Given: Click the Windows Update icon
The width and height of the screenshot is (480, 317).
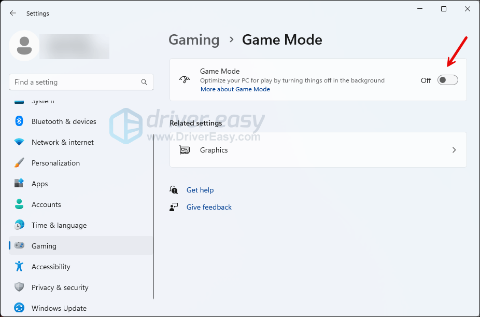Looking at the screenshot, I should pos(19,308).
